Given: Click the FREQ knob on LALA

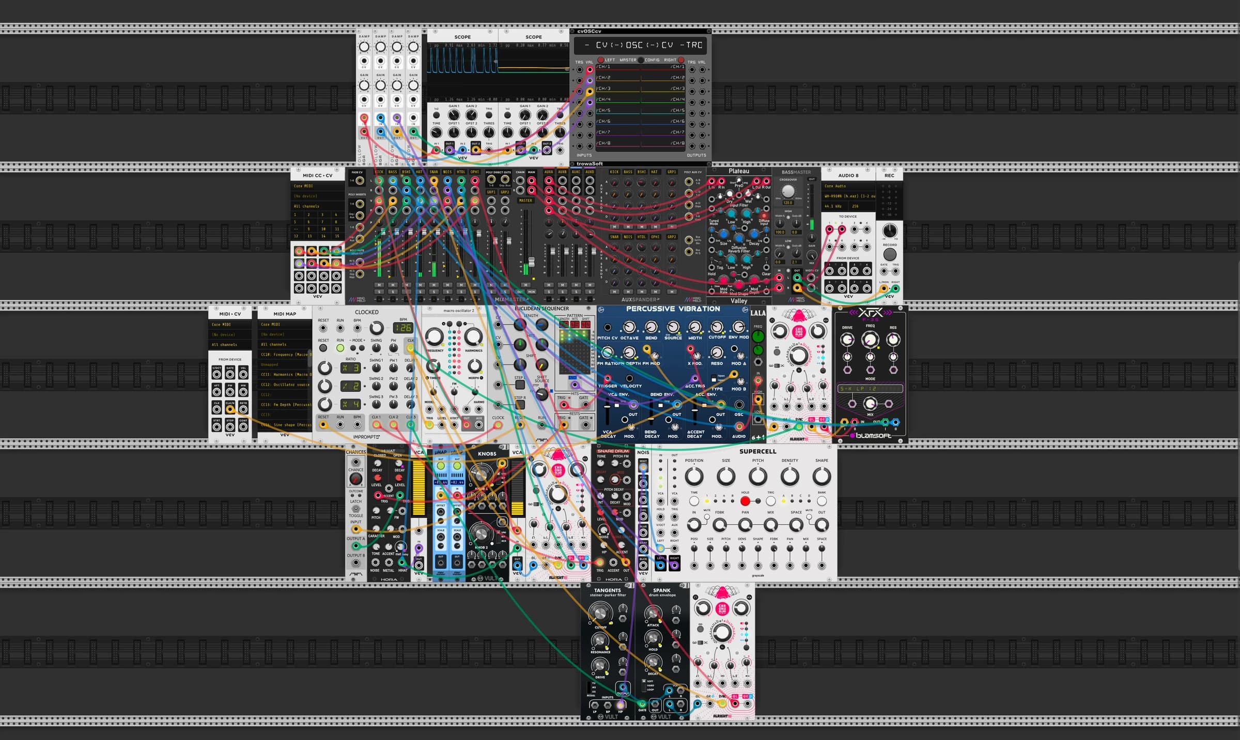Looking at the screenshot, I should click(x=758, y=336).
